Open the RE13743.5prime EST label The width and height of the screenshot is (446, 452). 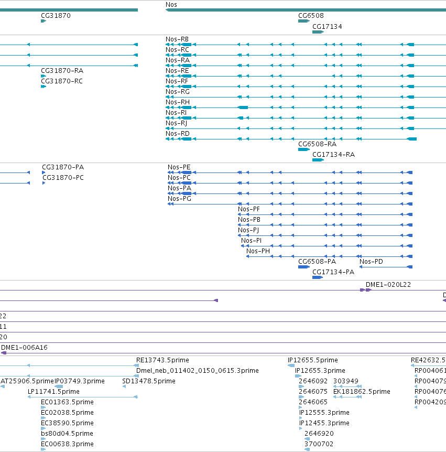pos(162,360)
